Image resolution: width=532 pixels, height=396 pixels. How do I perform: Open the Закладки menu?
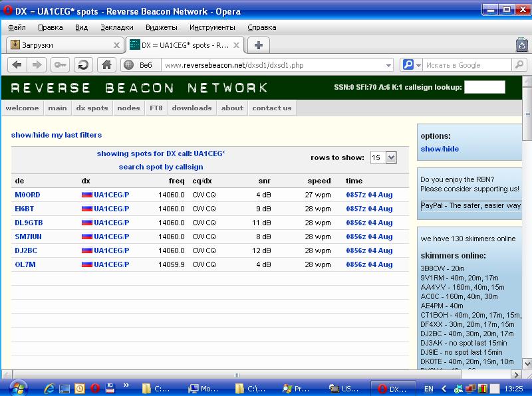pos(117,27)
